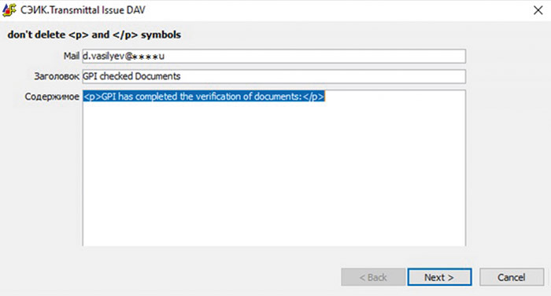Click the closing </p> tag in content

click(313, 97)
